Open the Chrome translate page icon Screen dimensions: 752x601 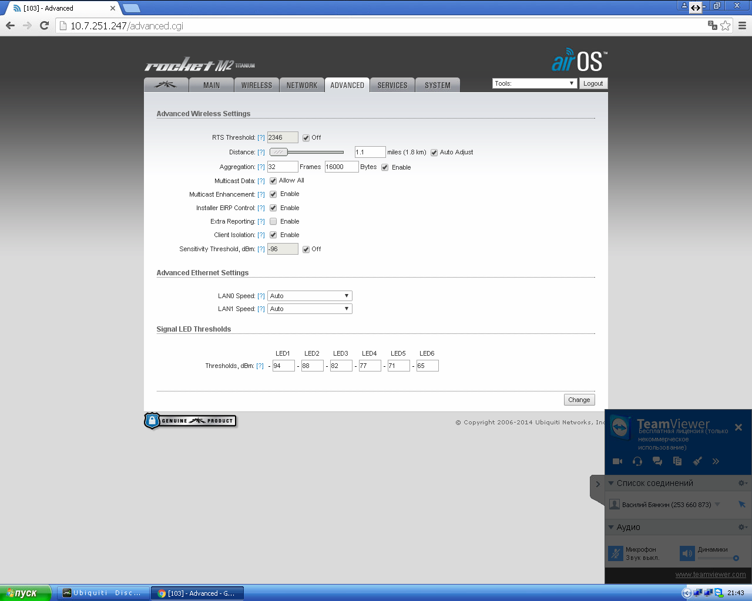[x=713, y=25]
